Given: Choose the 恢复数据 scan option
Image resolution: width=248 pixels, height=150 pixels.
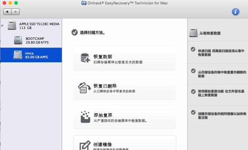Looking at the screenshot, I should (x=125, y=58).
